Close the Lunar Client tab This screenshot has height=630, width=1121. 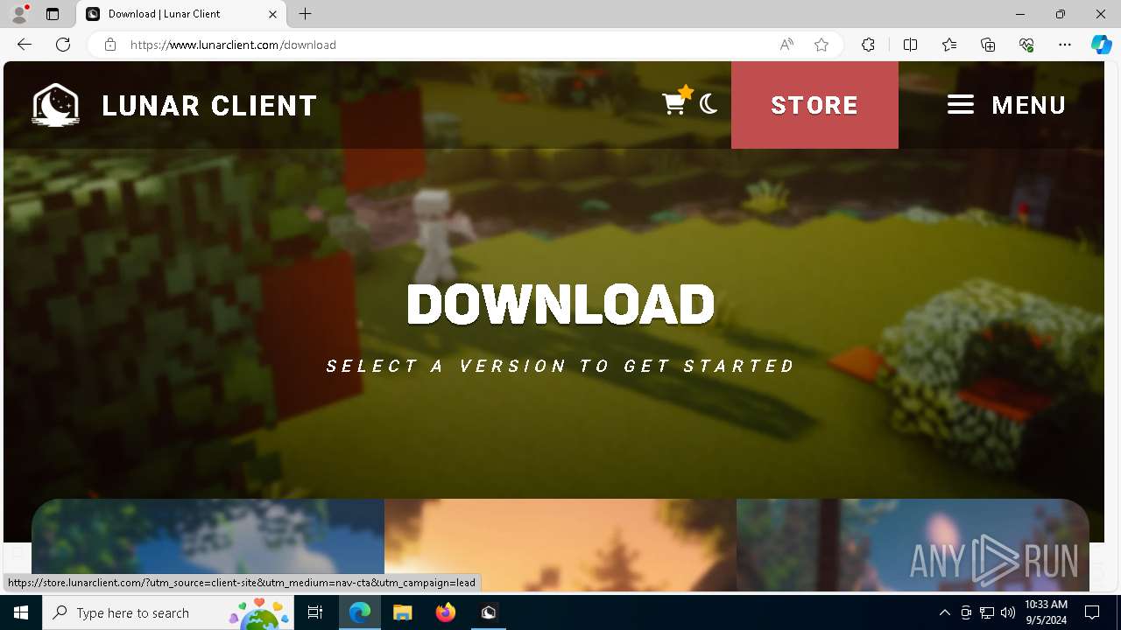(x=272, y=14)
